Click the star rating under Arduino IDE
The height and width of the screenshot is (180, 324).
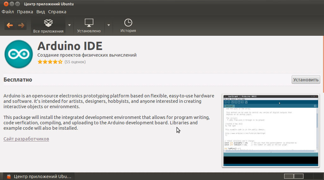coord(50,62)
